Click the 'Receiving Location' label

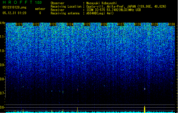coord(66,6)
